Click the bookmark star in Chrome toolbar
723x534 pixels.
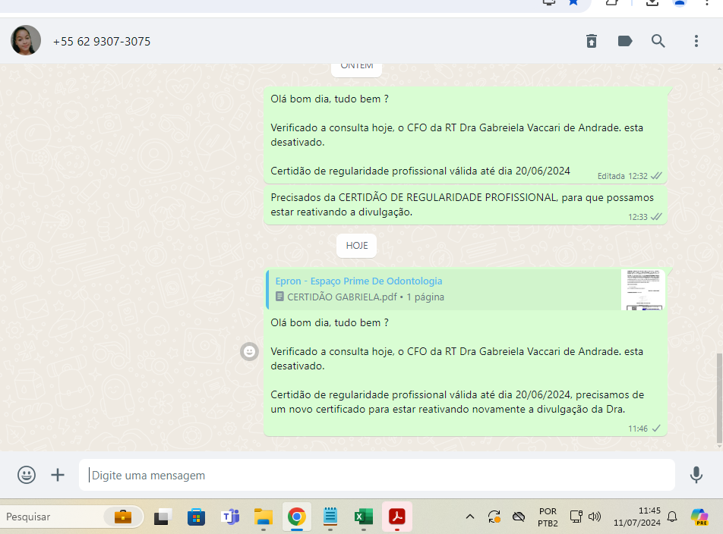point(573,2)
